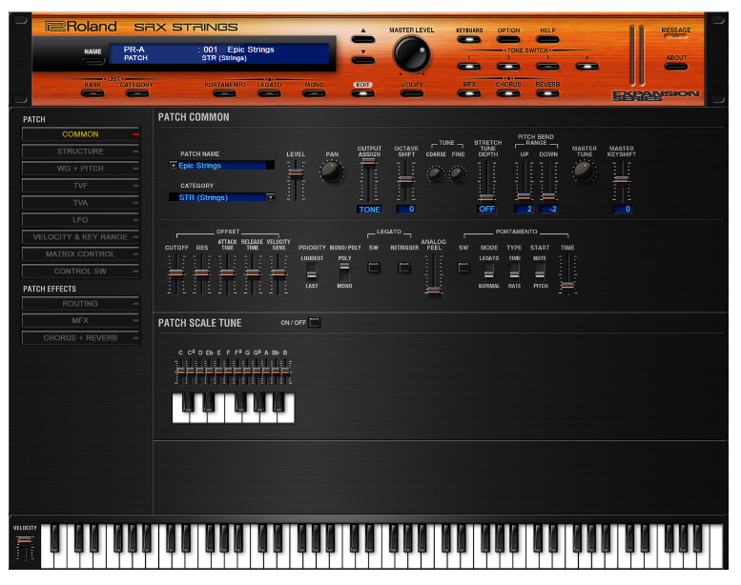741x585 pixels.
Task: Open the Option button
Action: pos(508,40)
